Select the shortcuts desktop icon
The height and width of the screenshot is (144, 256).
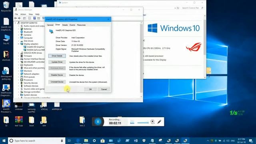pyautogui.click(x=6, y=56)
